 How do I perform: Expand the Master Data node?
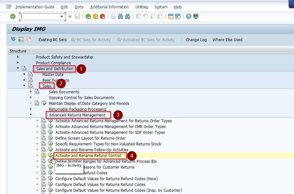click(24, 74)
